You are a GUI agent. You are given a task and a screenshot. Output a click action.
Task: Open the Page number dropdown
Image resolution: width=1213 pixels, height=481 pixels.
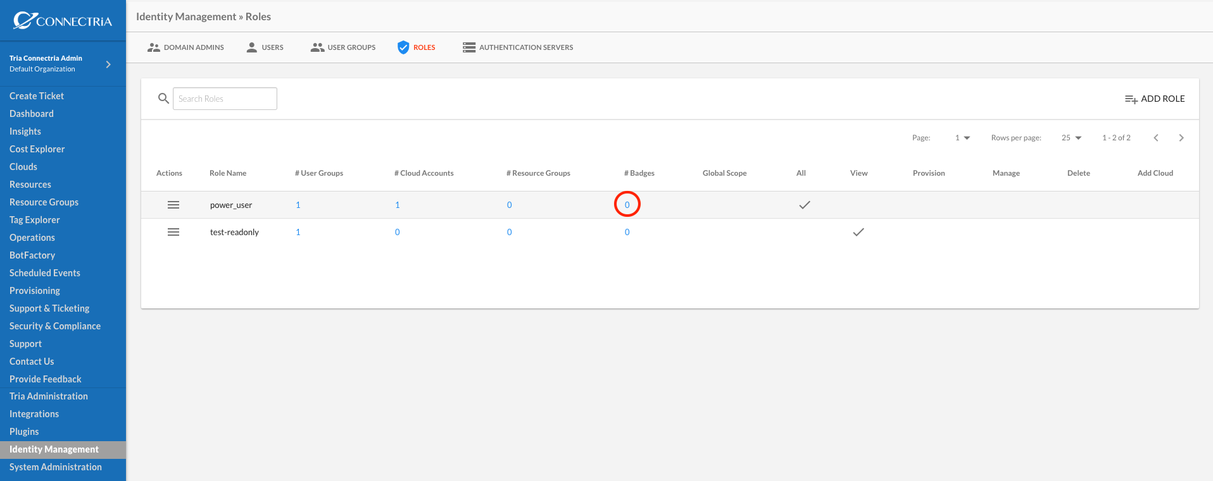(962, 138)
